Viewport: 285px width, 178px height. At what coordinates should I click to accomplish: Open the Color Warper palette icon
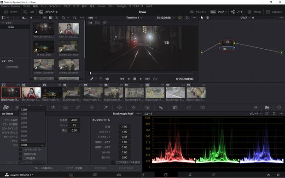click(x=92, y=108)
